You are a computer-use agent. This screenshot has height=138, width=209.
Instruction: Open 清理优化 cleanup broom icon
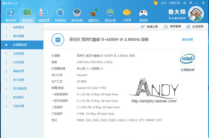coord(94,13)
